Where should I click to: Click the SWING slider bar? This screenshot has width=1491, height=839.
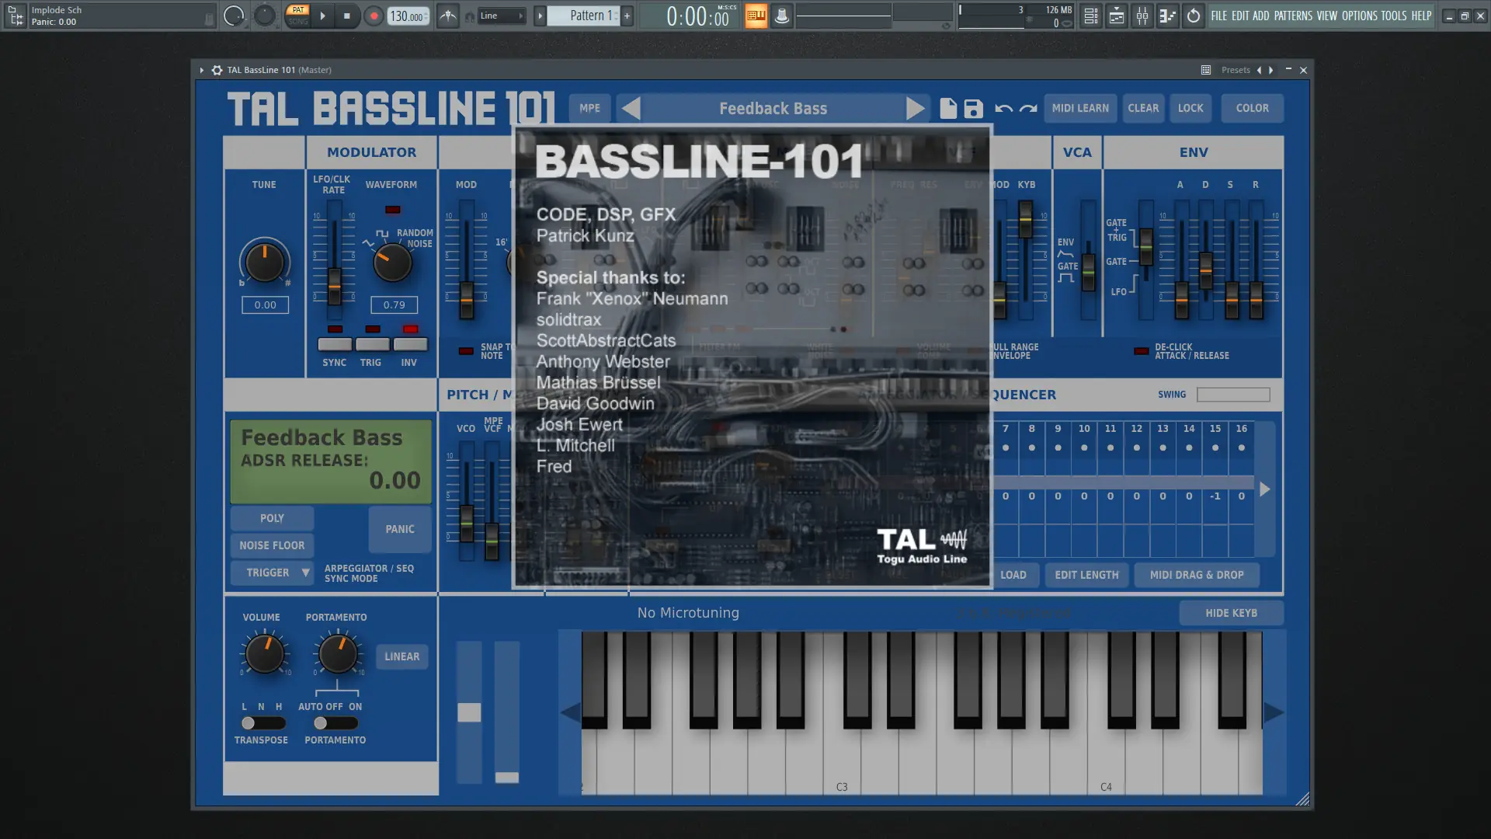click(x=1232, y=395)
